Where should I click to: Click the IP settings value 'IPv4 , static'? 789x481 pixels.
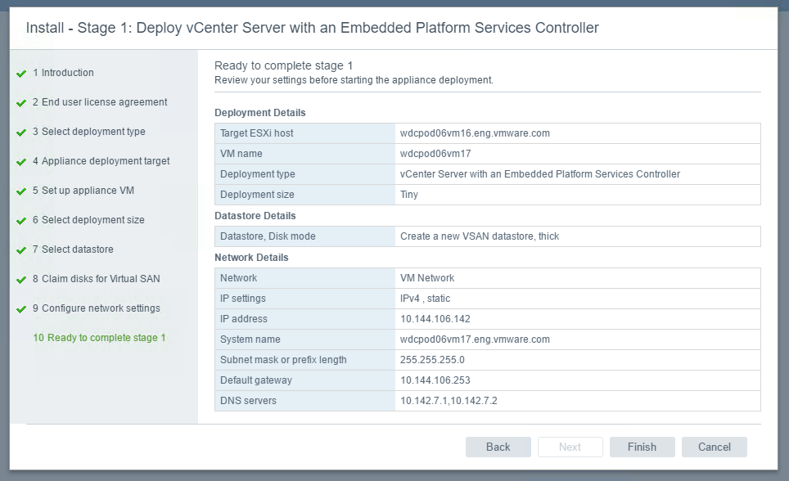point(426,299)
